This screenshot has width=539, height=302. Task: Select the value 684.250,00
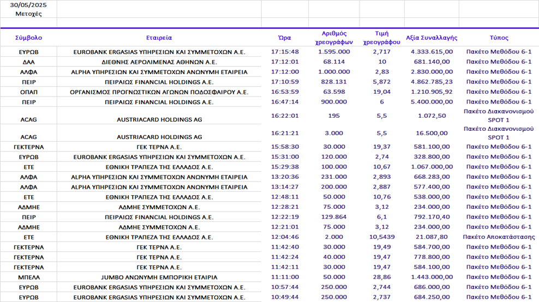tap(432, 297)
